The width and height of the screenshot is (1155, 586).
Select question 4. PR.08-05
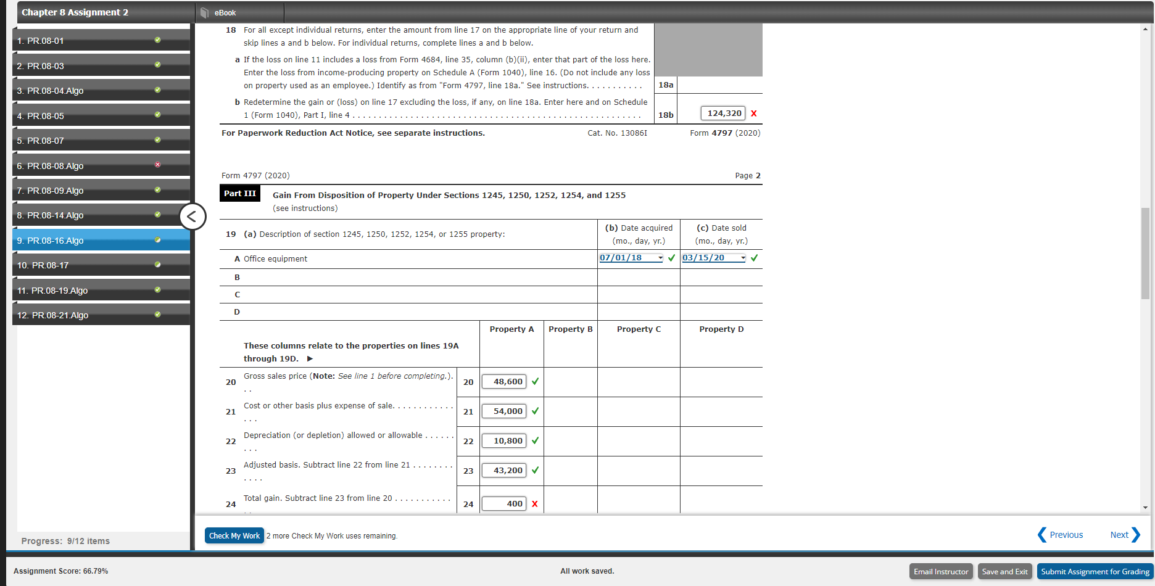click(x=101, y=115)
